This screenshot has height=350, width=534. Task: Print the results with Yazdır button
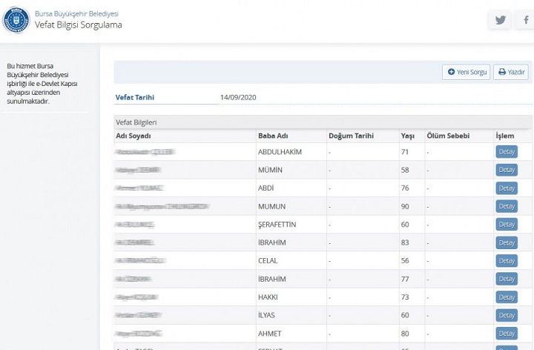(511, 72)
